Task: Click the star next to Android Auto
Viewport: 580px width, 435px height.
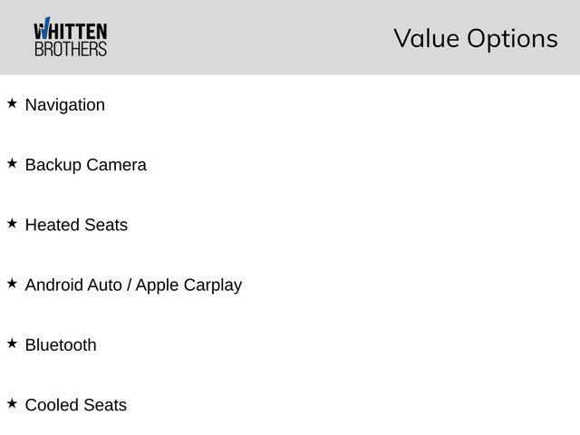Action: pyautogui.click(x=12, y=283)
